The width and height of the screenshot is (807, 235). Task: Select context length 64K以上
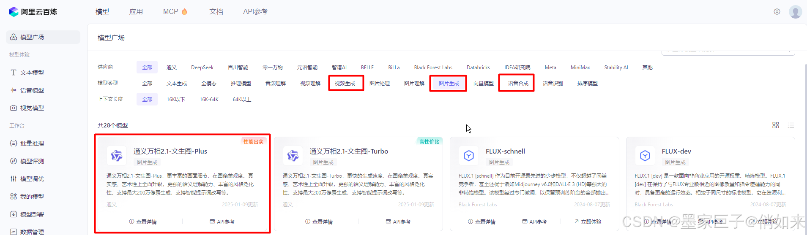click(242, 100)
